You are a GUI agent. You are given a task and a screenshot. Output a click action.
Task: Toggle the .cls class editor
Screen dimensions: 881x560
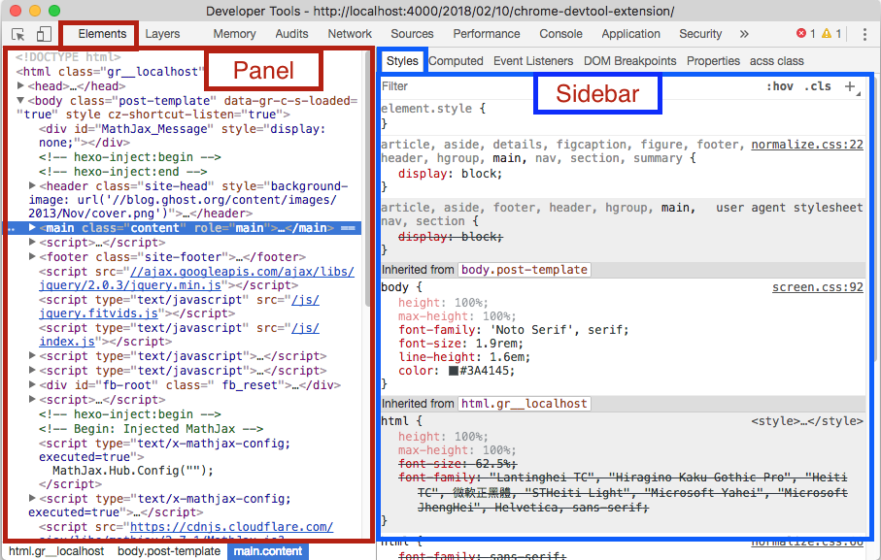pos(818,86)
